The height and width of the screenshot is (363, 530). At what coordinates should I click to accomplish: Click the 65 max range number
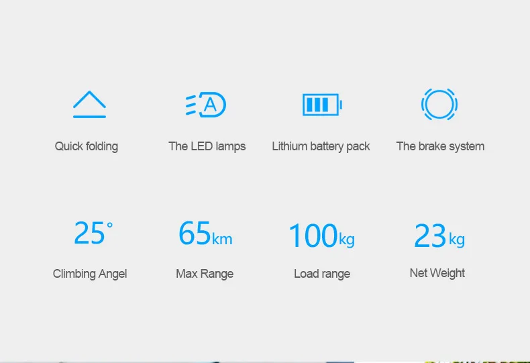tap(195, 234)
